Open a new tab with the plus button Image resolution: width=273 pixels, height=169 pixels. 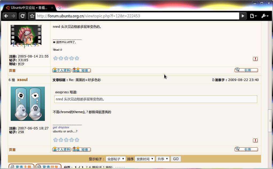click(x=60, y=8)
